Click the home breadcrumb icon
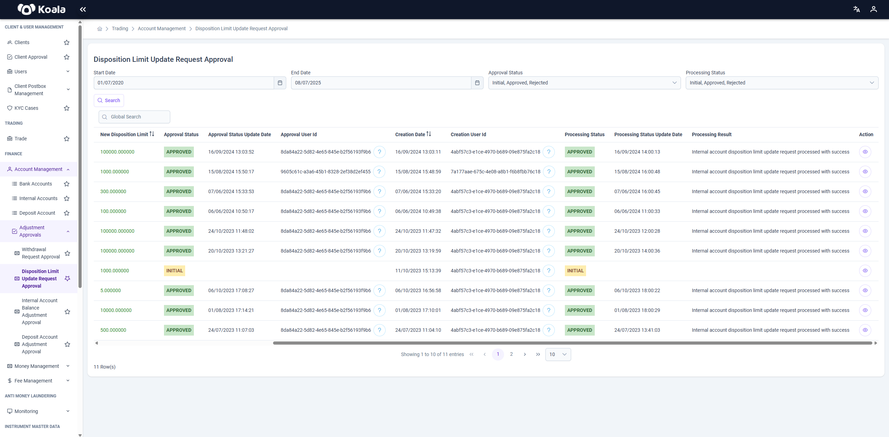The image size is (889, 437). [100, 29]
